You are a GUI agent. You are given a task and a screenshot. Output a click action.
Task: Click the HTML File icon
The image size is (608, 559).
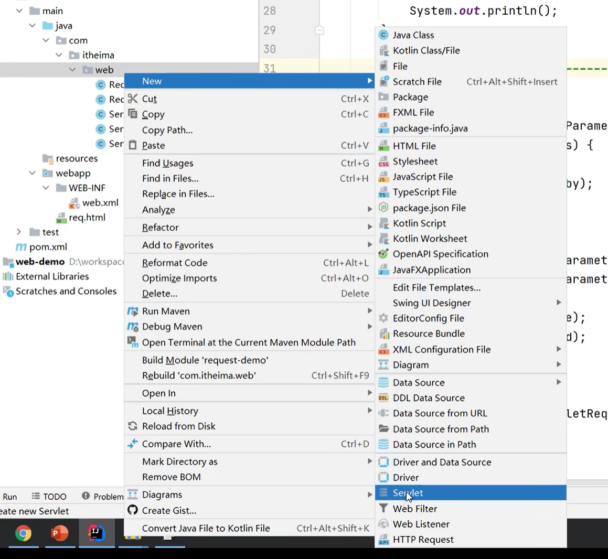tap(383, 146)
